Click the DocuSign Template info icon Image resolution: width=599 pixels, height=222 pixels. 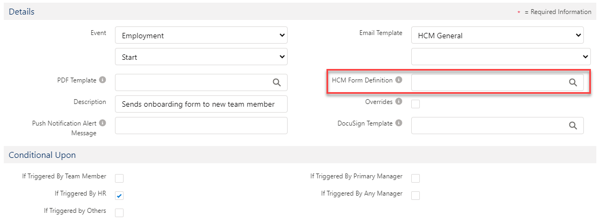click(x=399, y=123)
